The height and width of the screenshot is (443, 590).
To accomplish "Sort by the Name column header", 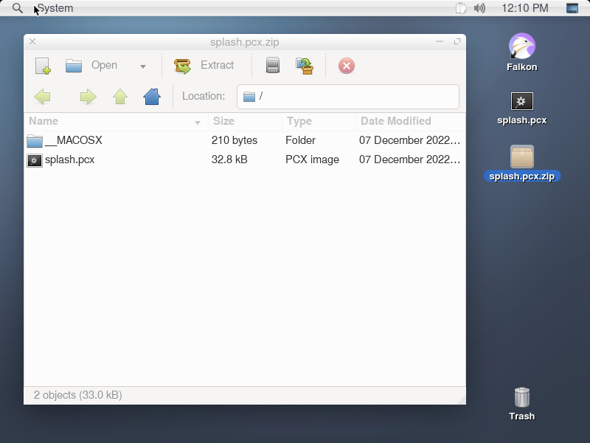I will point(116,121).
